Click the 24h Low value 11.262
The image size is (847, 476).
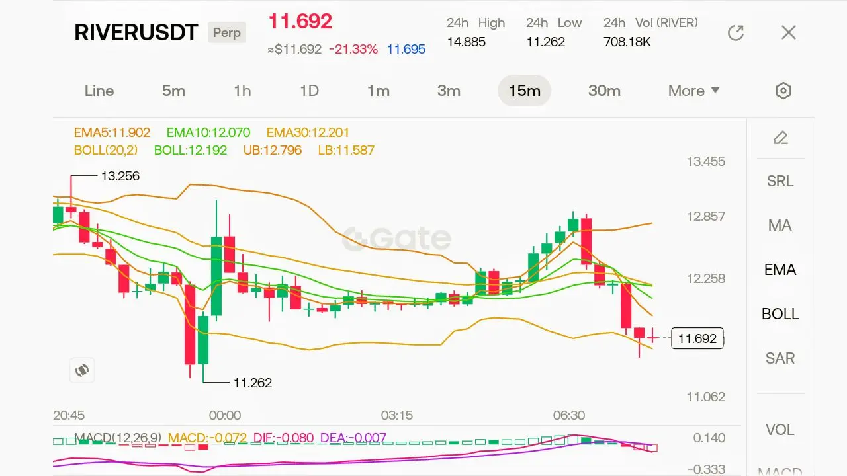pyautogui.click(x=546, y=42)
